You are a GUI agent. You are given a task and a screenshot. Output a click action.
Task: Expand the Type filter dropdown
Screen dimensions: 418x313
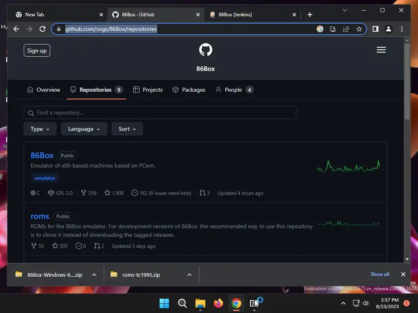pos(40,129)
